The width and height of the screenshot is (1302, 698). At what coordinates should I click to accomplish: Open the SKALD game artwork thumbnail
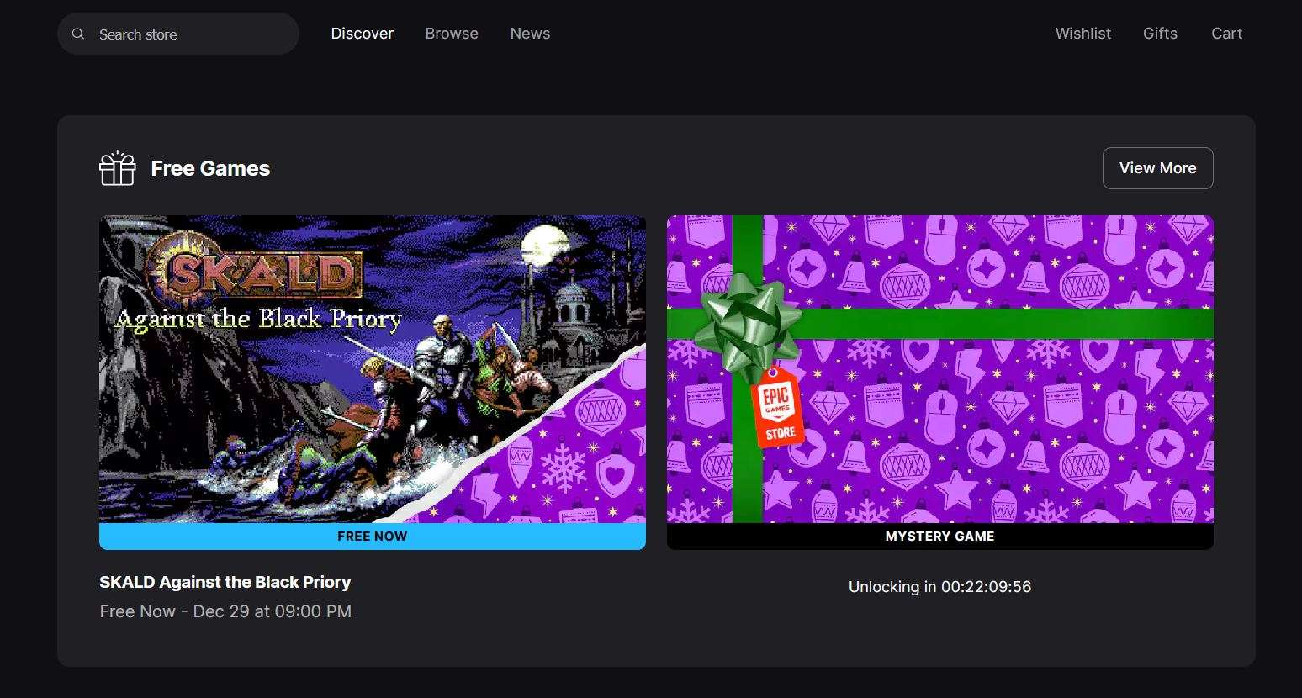[x=373, y=369]
